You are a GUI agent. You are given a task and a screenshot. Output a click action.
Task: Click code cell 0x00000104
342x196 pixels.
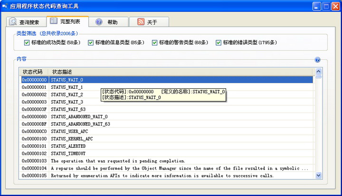coord(34,168)
